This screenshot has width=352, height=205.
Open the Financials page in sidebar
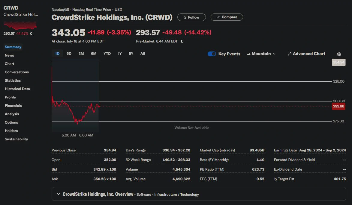(x=13, y=106)
